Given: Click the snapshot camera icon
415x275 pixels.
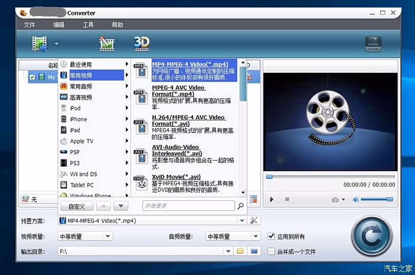Looking at the screenshot, I should (x=336, y=200).
